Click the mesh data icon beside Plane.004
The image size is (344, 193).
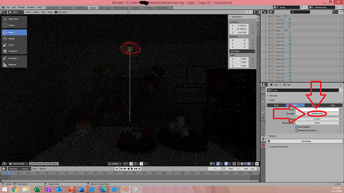coord(290,45)
